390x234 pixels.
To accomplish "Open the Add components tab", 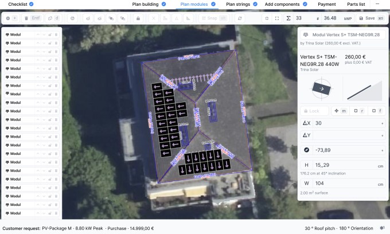I will pyautogui.click(x=282, y=4).
